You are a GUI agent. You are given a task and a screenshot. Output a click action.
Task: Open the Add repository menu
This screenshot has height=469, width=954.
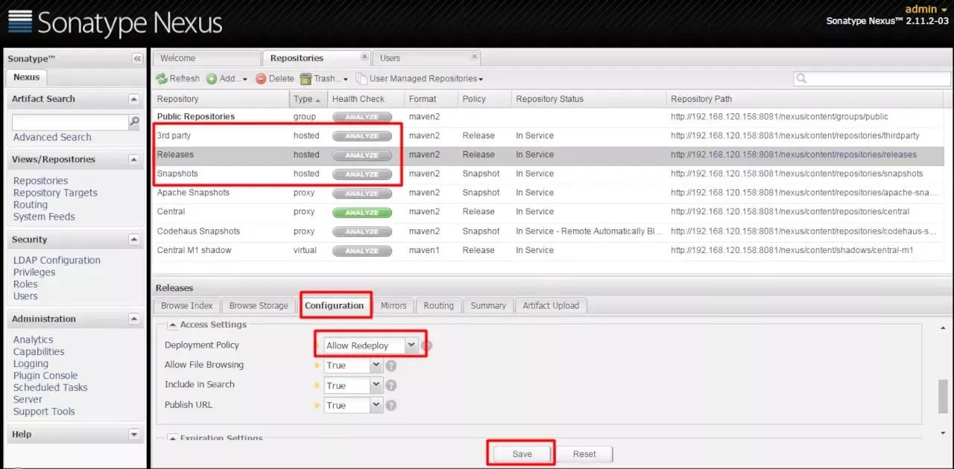coord(227,78)
